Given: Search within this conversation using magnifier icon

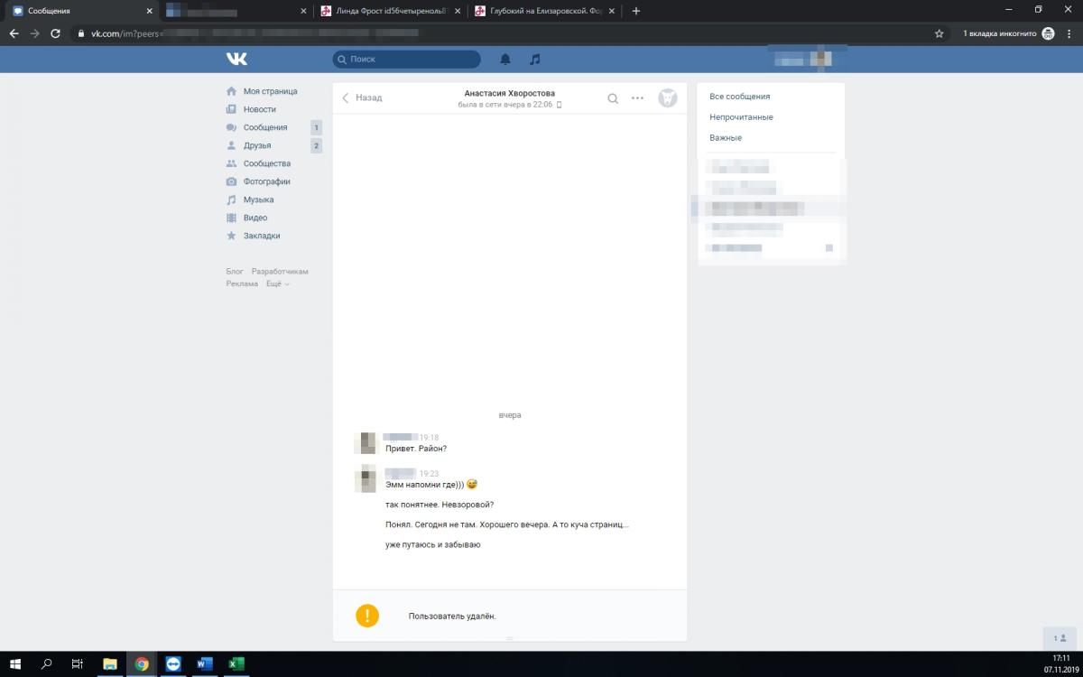Looking at the screenshot, I should point(613,98).
